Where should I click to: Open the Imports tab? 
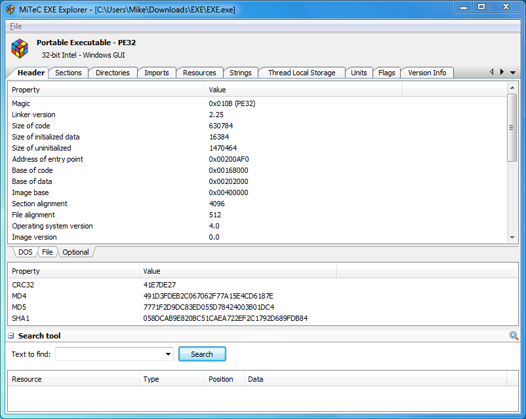tap(157, 73)
